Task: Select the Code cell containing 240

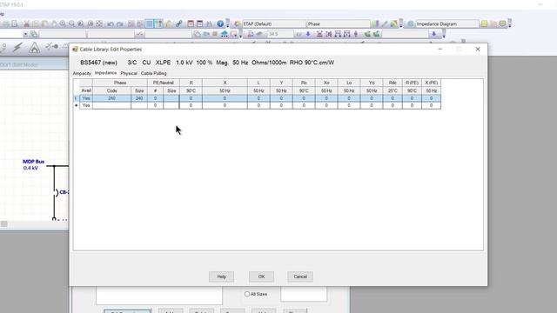Action: click(x=112, y=98)
